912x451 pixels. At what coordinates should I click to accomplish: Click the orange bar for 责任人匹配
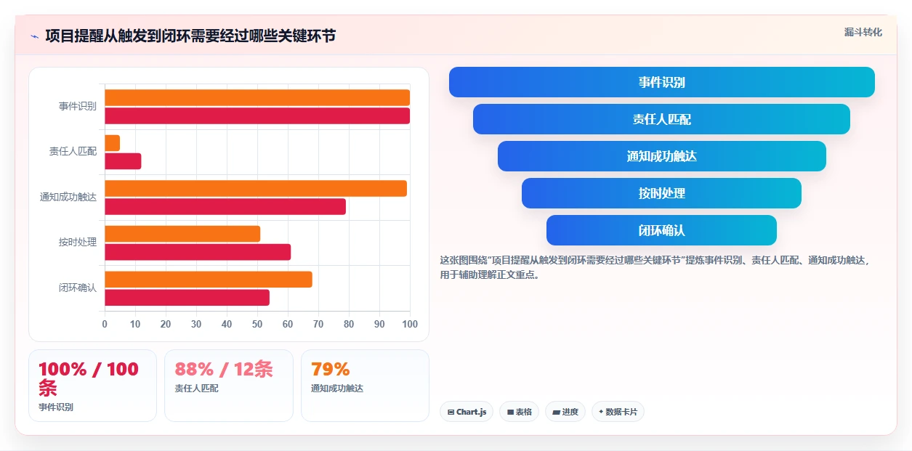coord(112,143)
